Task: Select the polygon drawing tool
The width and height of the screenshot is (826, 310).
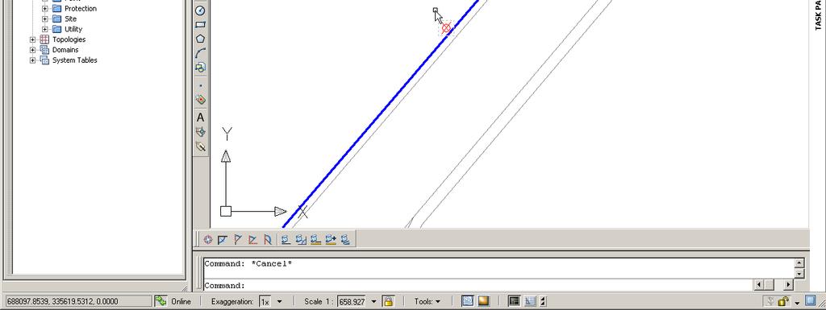Action: click(200, 39)
